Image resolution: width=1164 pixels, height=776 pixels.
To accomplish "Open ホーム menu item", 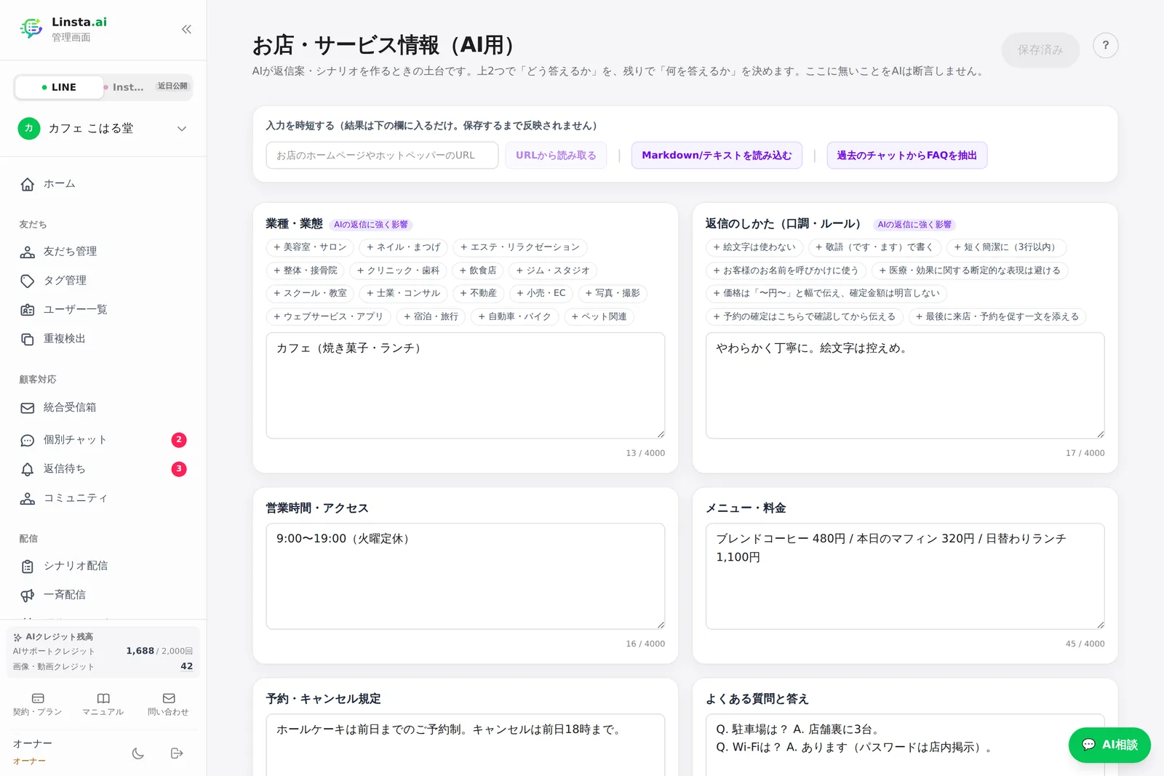I will click(x=103, y=185).
